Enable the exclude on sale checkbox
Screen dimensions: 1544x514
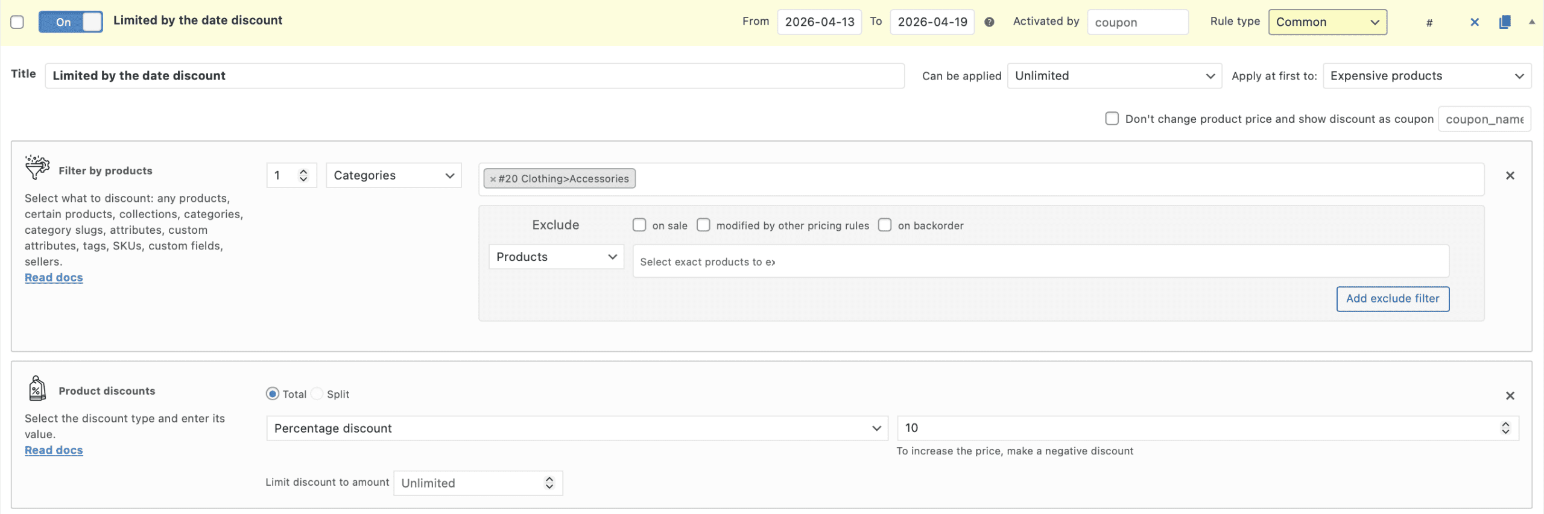(639, 225)
